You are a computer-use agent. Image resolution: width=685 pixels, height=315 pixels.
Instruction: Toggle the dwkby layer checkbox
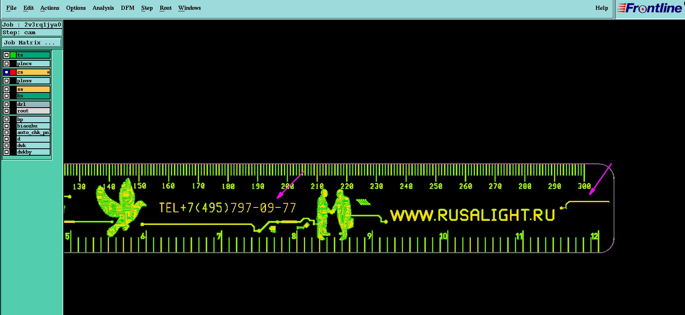[7, 152]
